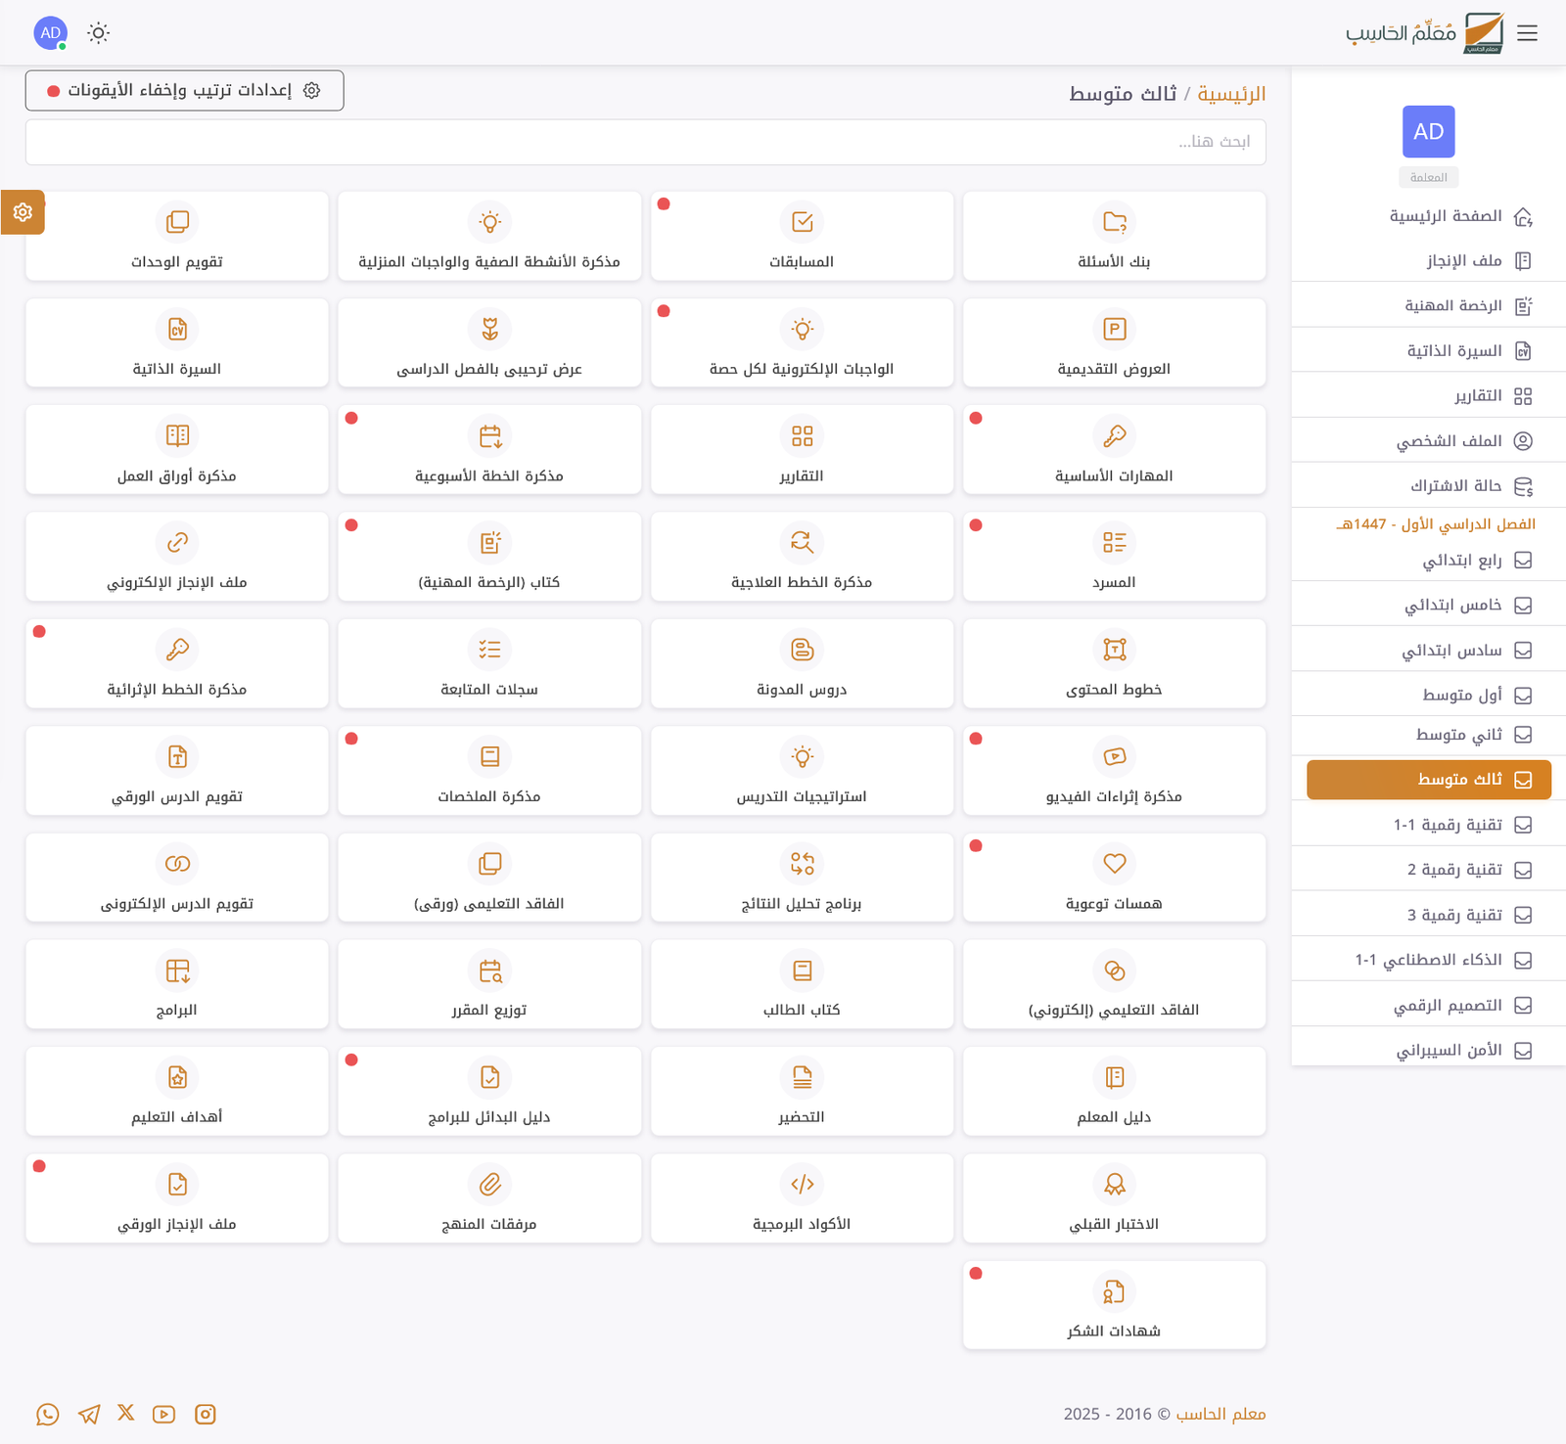This screenshot has width=1566, height=1444.
Task: Click the الرئيسية breadcrumb link
Action: coord(1233,94)
